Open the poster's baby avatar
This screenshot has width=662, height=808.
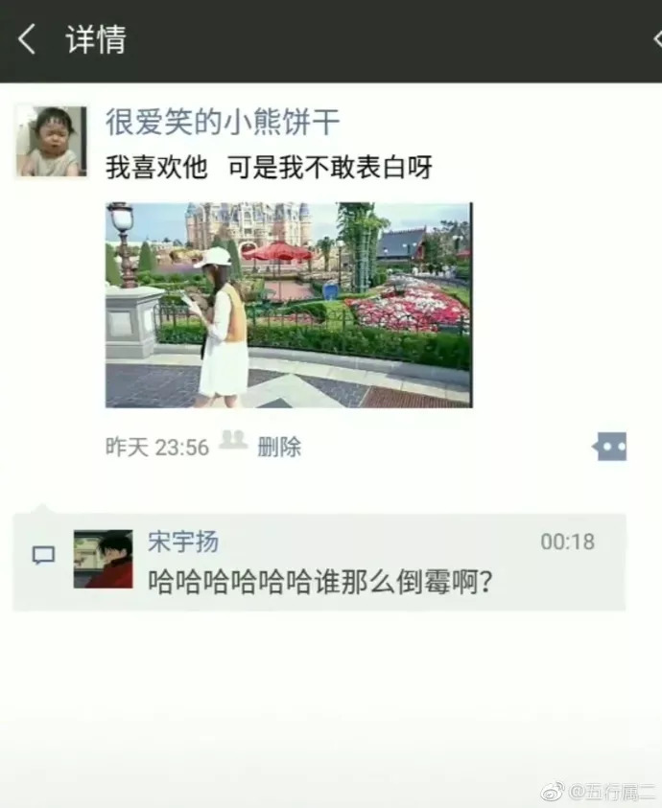pos(51,141)
